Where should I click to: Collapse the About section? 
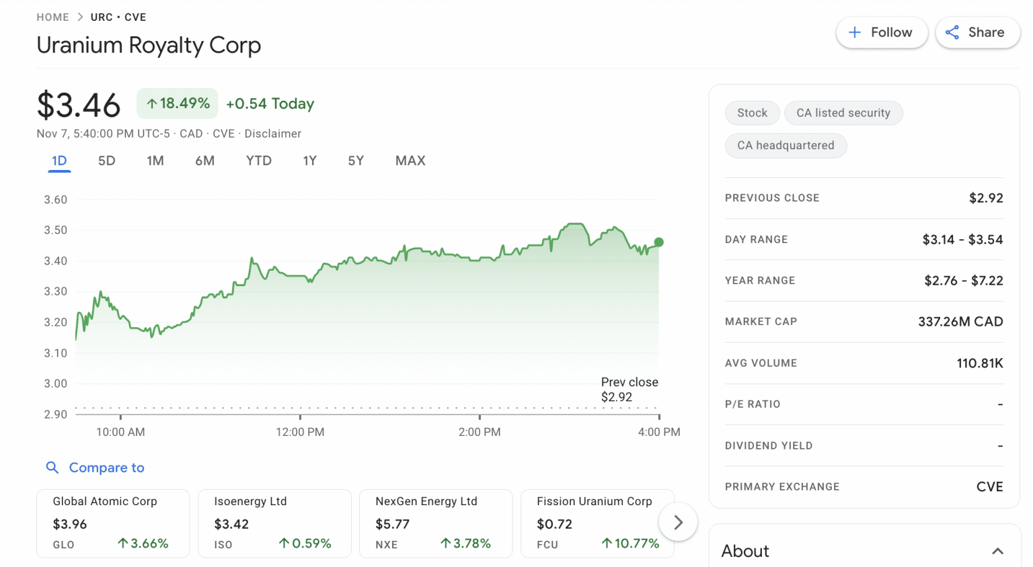coord(998,550)
